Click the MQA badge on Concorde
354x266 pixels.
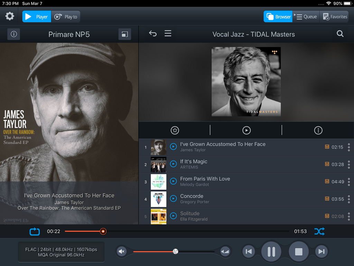click(x=327, y=198)
